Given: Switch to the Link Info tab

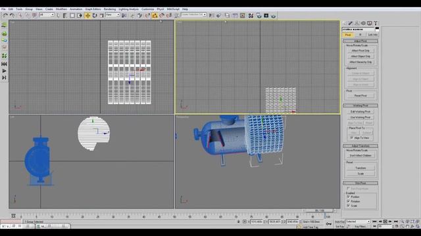Looking at the screenshot, I should (373, 35).
